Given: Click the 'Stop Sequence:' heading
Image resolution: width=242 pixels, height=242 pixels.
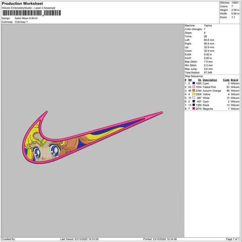Looking at the screenshot, I should click(194, 76).
